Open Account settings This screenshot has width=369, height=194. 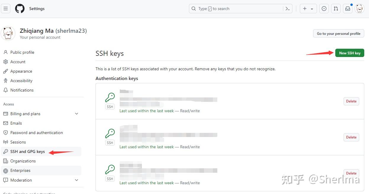point(41,62)
